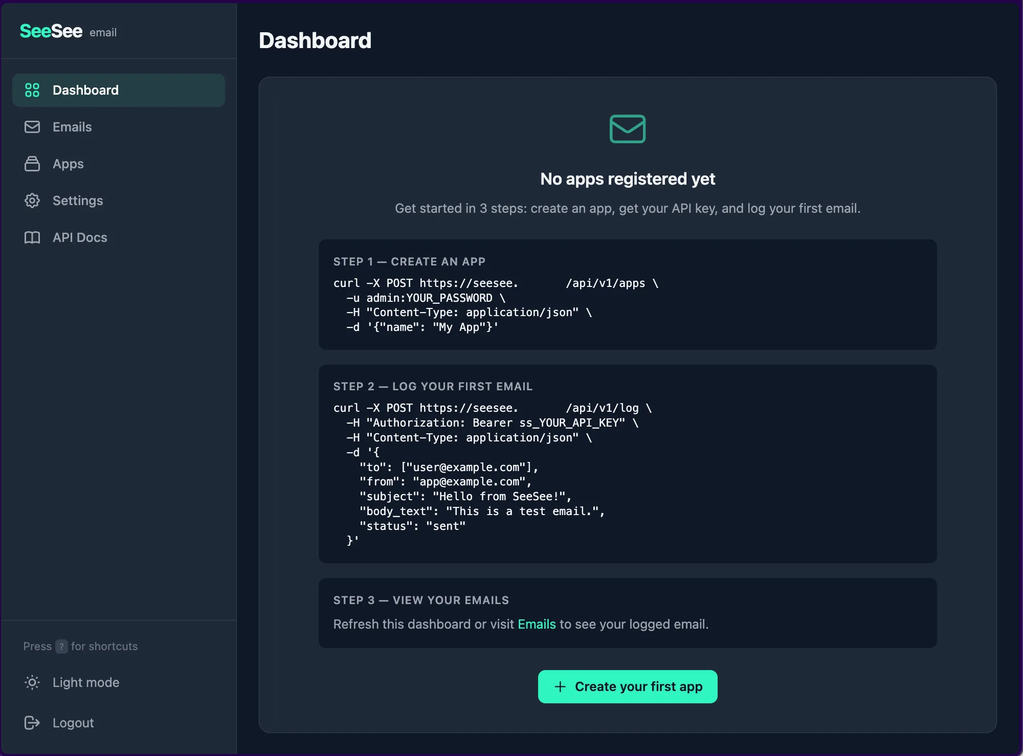Click the plus icon on the green button
The height and width of the screenshot is (756, 1023).
561,686
